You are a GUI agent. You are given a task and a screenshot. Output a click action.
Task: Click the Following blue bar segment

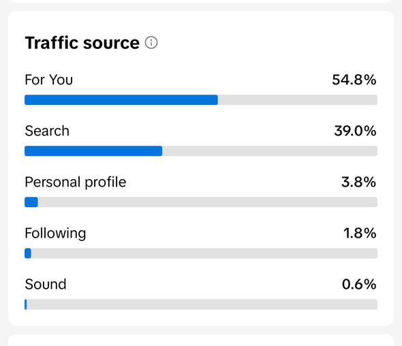28,253
